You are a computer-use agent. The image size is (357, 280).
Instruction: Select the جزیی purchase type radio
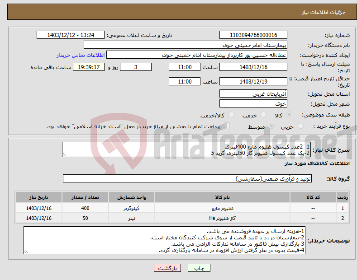300,126
